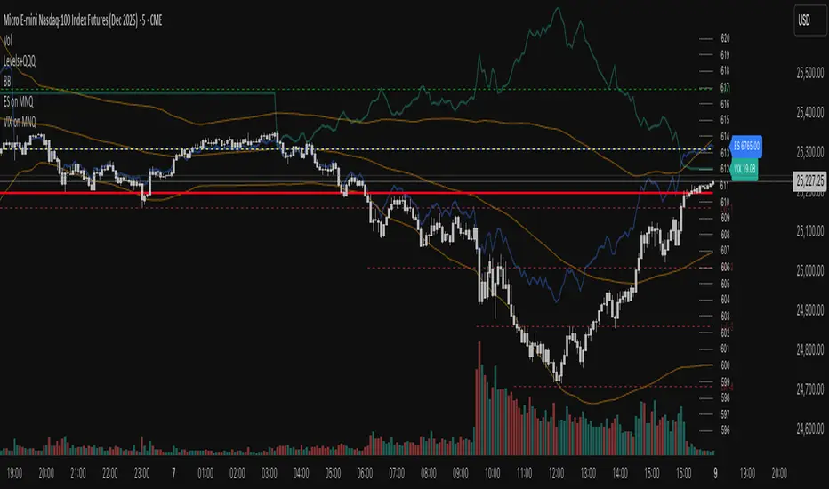Click the QQQ level label 596

click(x=725, y=430)
